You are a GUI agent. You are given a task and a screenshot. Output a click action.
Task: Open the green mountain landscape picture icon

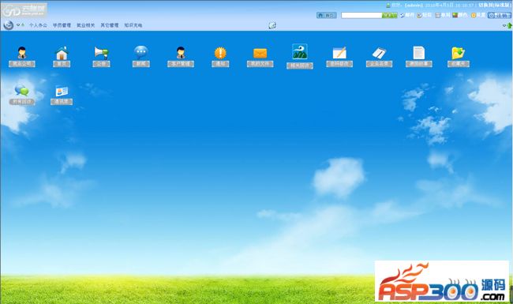coord(300,51)
